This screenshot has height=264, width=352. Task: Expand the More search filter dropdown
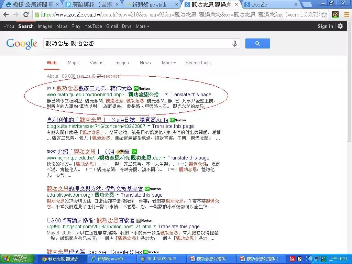pos(169,63)
